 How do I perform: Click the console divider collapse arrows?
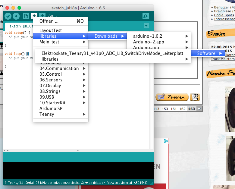point(6,150)
